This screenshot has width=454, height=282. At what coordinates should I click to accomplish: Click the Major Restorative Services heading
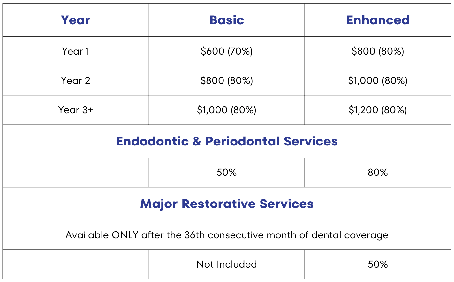click(227, 204)
